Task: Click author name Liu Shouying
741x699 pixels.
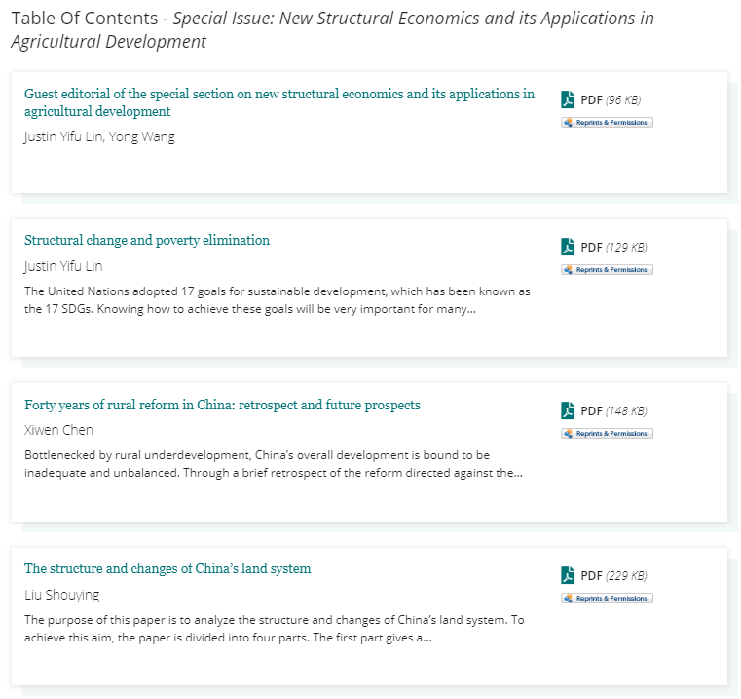Action: pyautogui.click(x=62, y=595)
